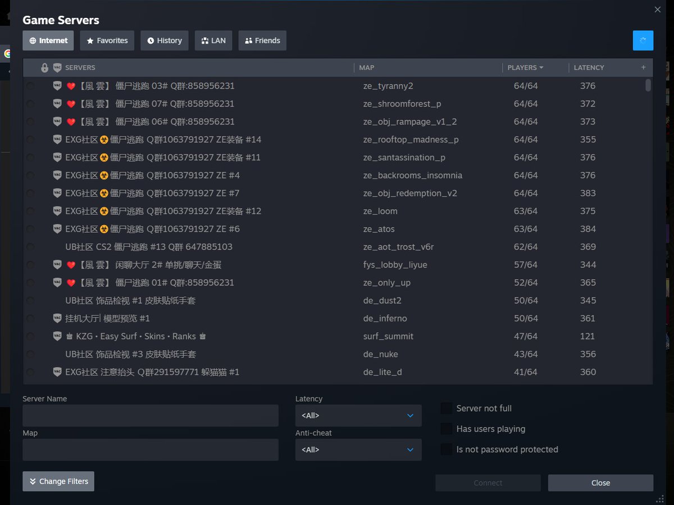Screen dimensions: 674x505
Task: Select radio circle of ze_aot_trost_v6r row
Action: coord(30,247)
